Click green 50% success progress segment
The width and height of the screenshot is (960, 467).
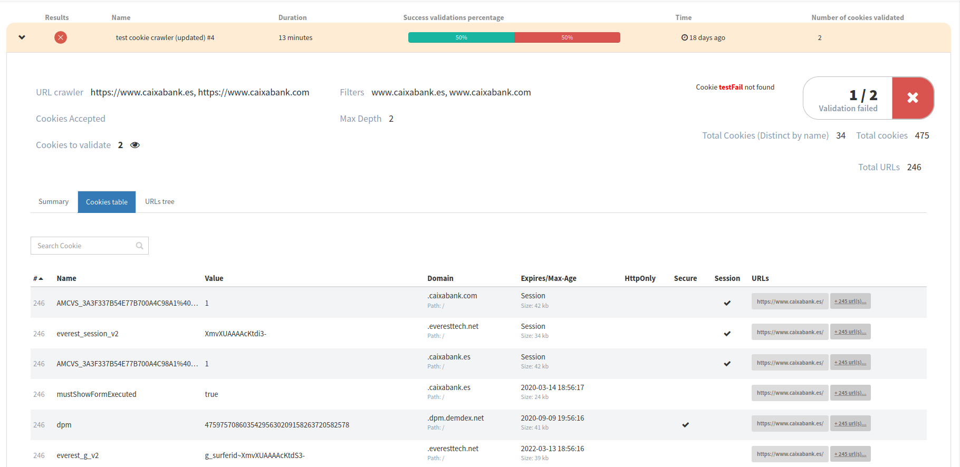461,37
